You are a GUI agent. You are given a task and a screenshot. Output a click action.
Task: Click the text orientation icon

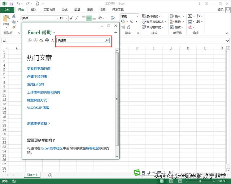[100, 18]
